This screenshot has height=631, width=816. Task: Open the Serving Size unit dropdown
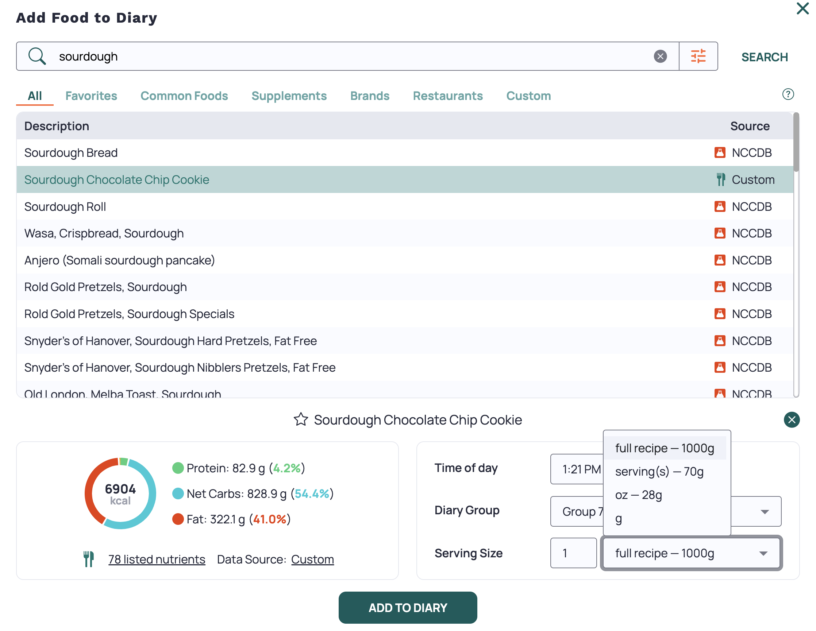[691, 553]
